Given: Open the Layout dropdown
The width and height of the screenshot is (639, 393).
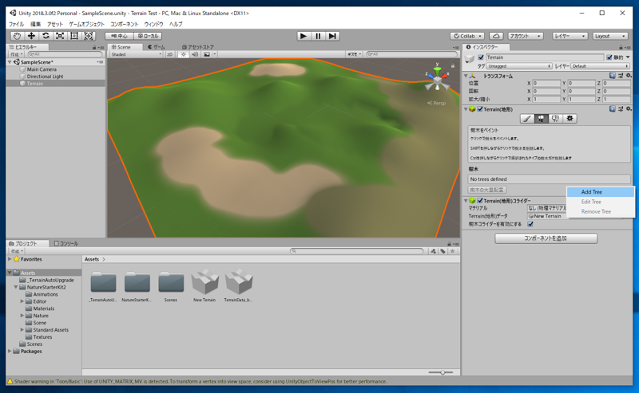Looking at the screenshot, I should point(609,36).
